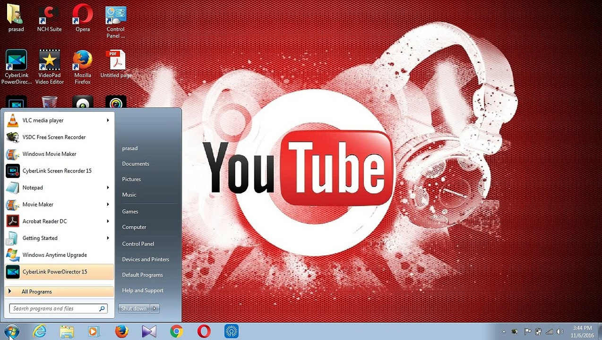Select the Opera desktop shortcut
Viewport: 602px width, 340px height.
83,18
